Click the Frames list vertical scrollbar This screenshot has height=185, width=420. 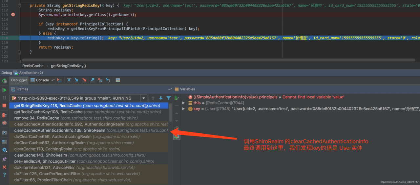(170, 113)
